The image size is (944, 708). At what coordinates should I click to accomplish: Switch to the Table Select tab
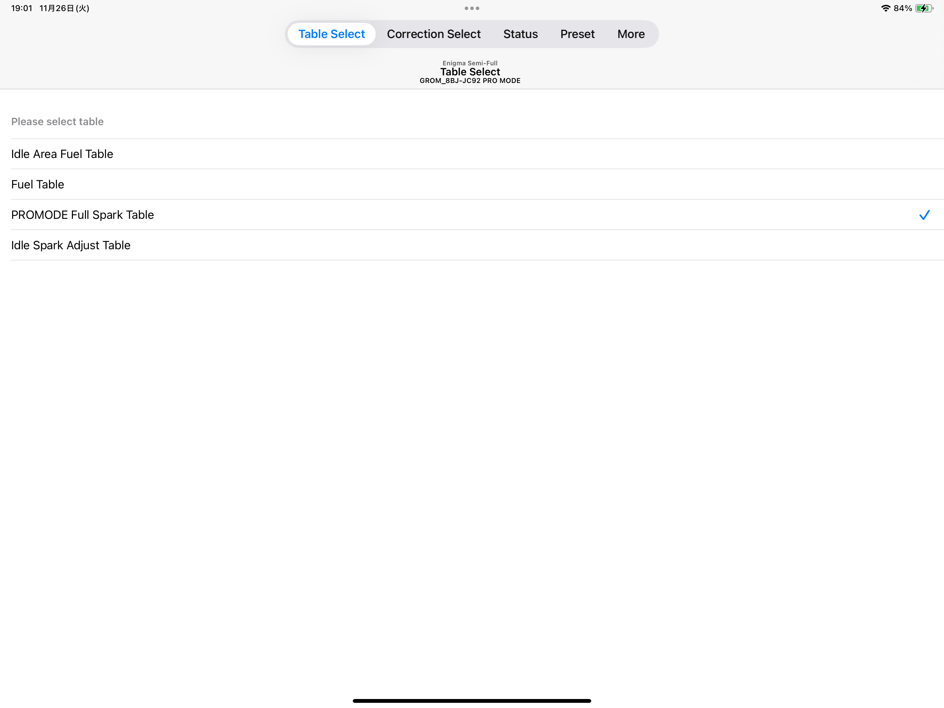[x=331, y=34]
